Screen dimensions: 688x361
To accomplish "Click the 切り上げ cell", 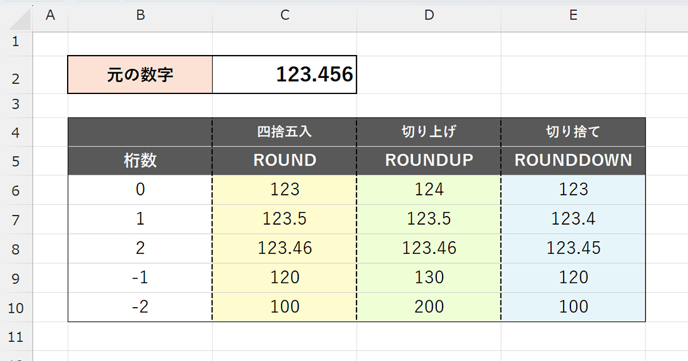I will (x=429, y=132).
